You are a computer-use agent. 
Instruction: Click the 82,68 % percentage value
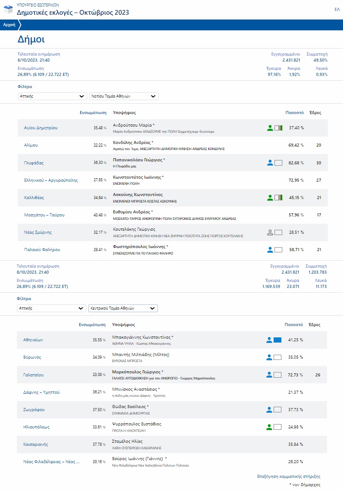click(x=296, y=163)
